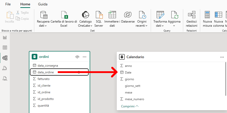Switch to Report view in sidebar
The height and width of the screenshot is (113, 227).
[x=5, y=38]
